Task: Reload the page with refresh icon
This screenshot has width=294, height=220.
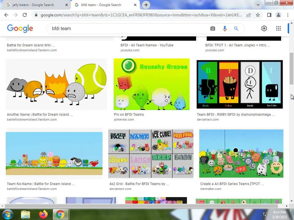Action: 25,15
